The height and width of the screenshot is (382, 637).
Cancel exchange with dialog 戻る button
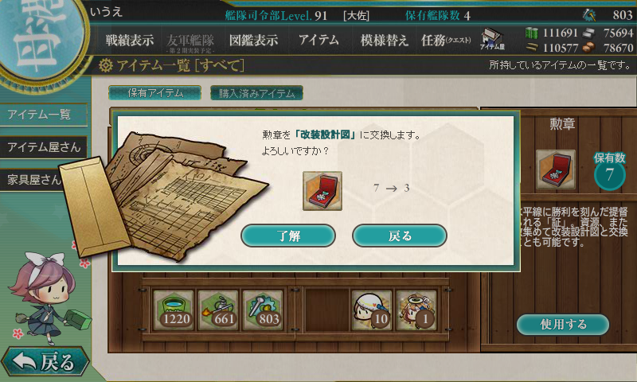coord(400,236)
